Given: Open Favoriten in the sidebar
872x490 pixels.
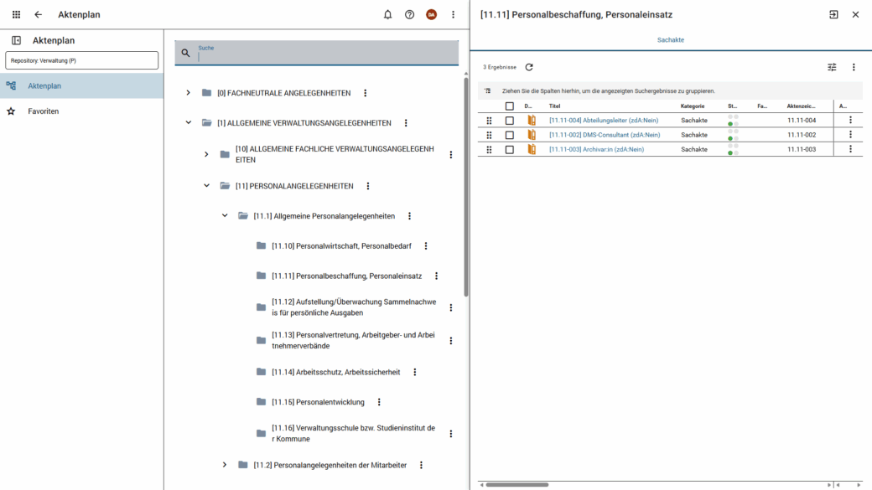Looking at the screenshot, I should click(x=44, y=111).
